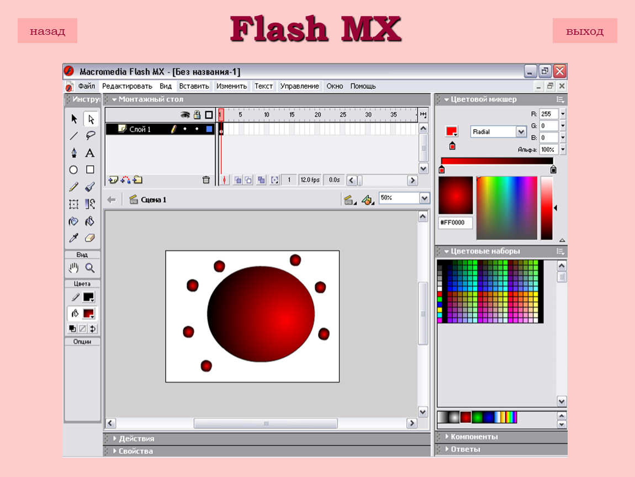
Task: Toggle show all layers as outlines
Action: point(209,115)
